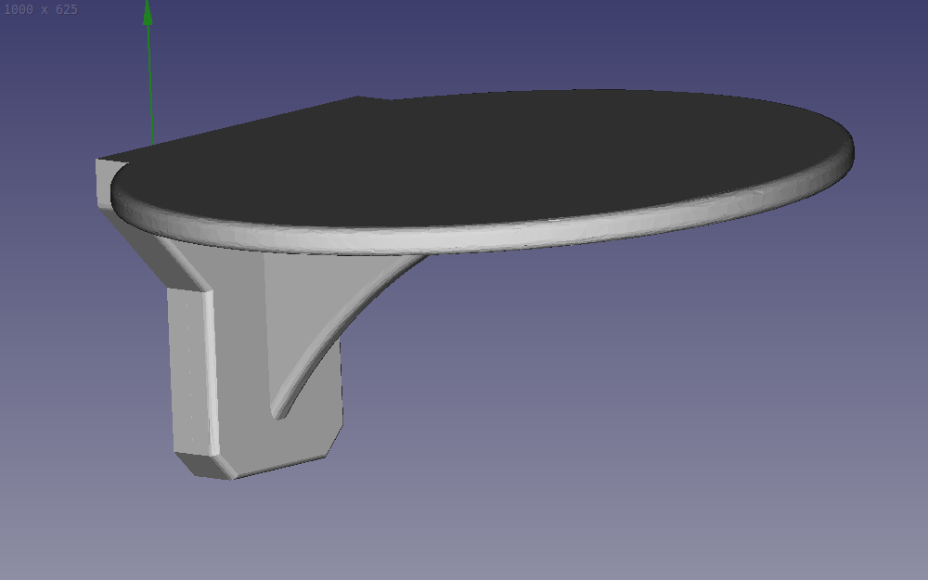Select the small tab on the upper left
Viewport: 928px width, 580px height.
point(107,172)
